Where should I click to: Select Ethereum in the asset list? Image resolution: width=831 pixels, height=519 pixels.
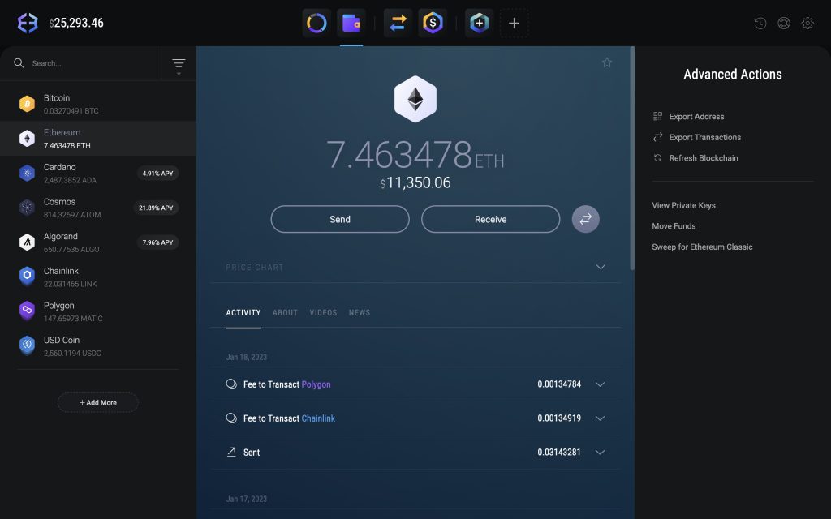pos(98,138)
